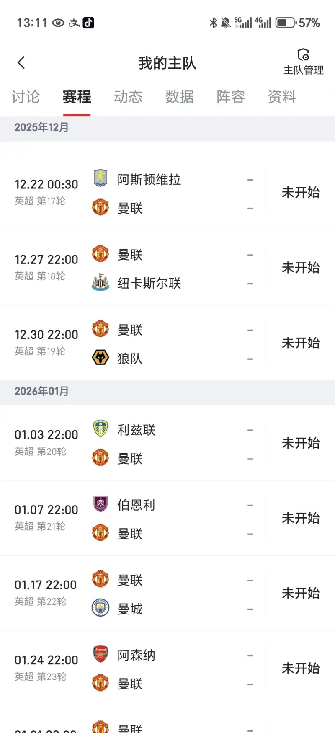The height and width of the screenshot is (733, 335).
Task: Tap 未开始 for the 12.22 match
Action: (301, 193)
